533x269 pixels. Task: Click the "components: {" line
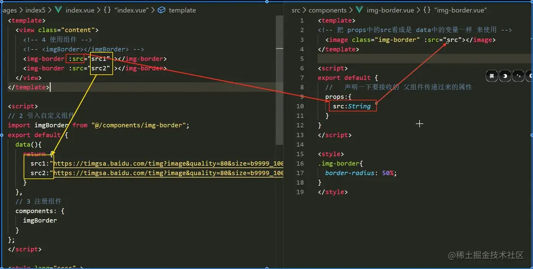(40, 211)
